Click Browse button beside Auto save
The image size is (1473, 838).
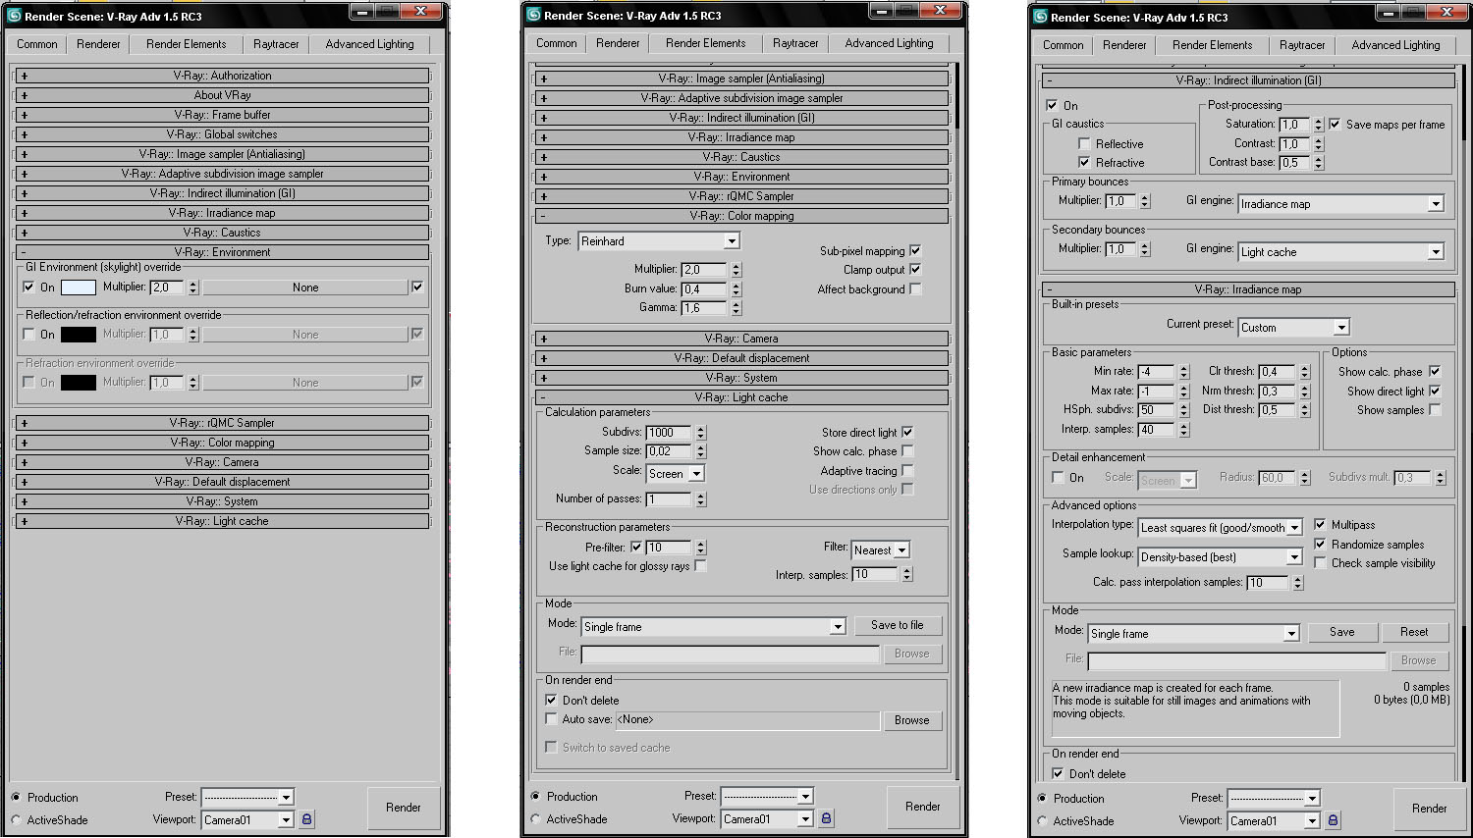click(x=911, y=720)
